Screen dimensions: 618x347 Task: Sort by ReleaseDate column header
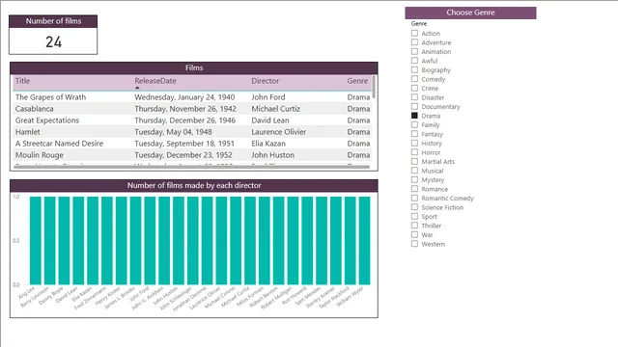coord(155,81)
